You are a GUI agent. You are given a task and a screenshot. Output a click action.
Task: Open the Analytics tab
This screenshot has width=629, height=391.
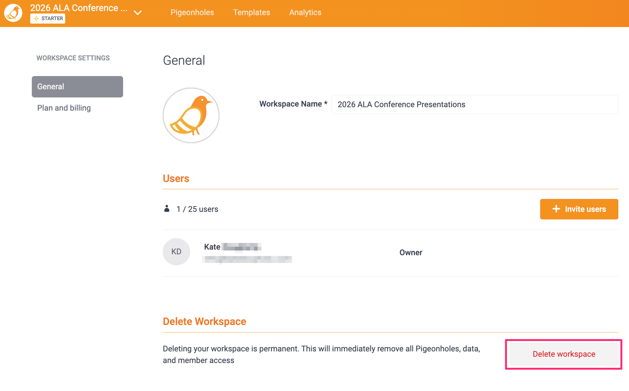coord(305,13)
